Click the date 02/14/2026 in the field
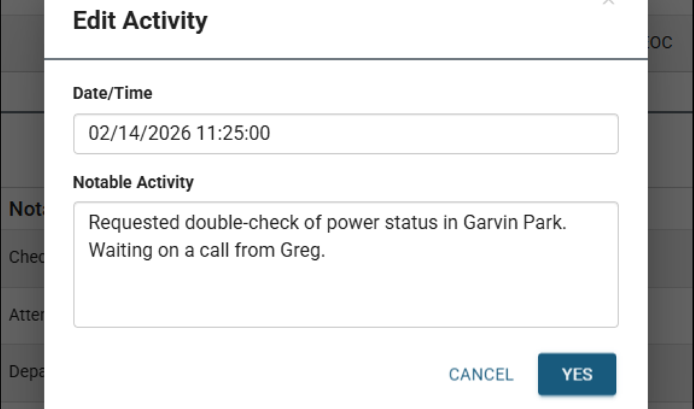694x409 pixels. pos(139,133)
